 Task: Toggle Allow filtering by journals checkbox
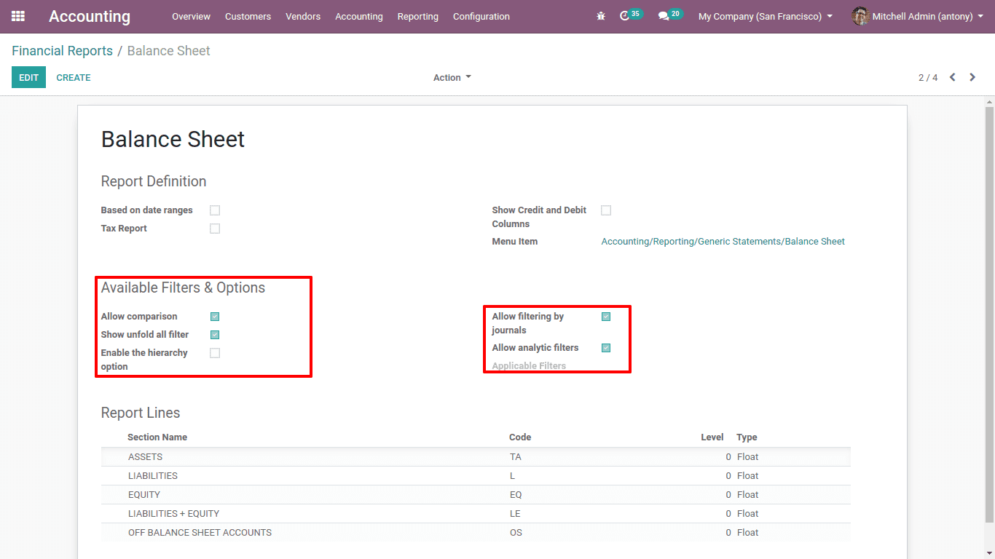pyautogui.click(x=606, y=317)
